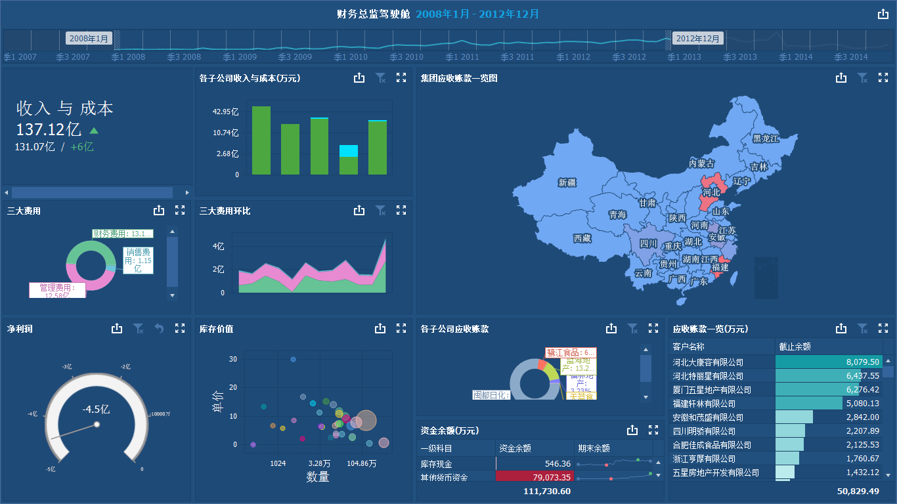Clear the filter on 各子公司收入与成本 chart
This screenshot has height=504, width=897.
(380, 77)
